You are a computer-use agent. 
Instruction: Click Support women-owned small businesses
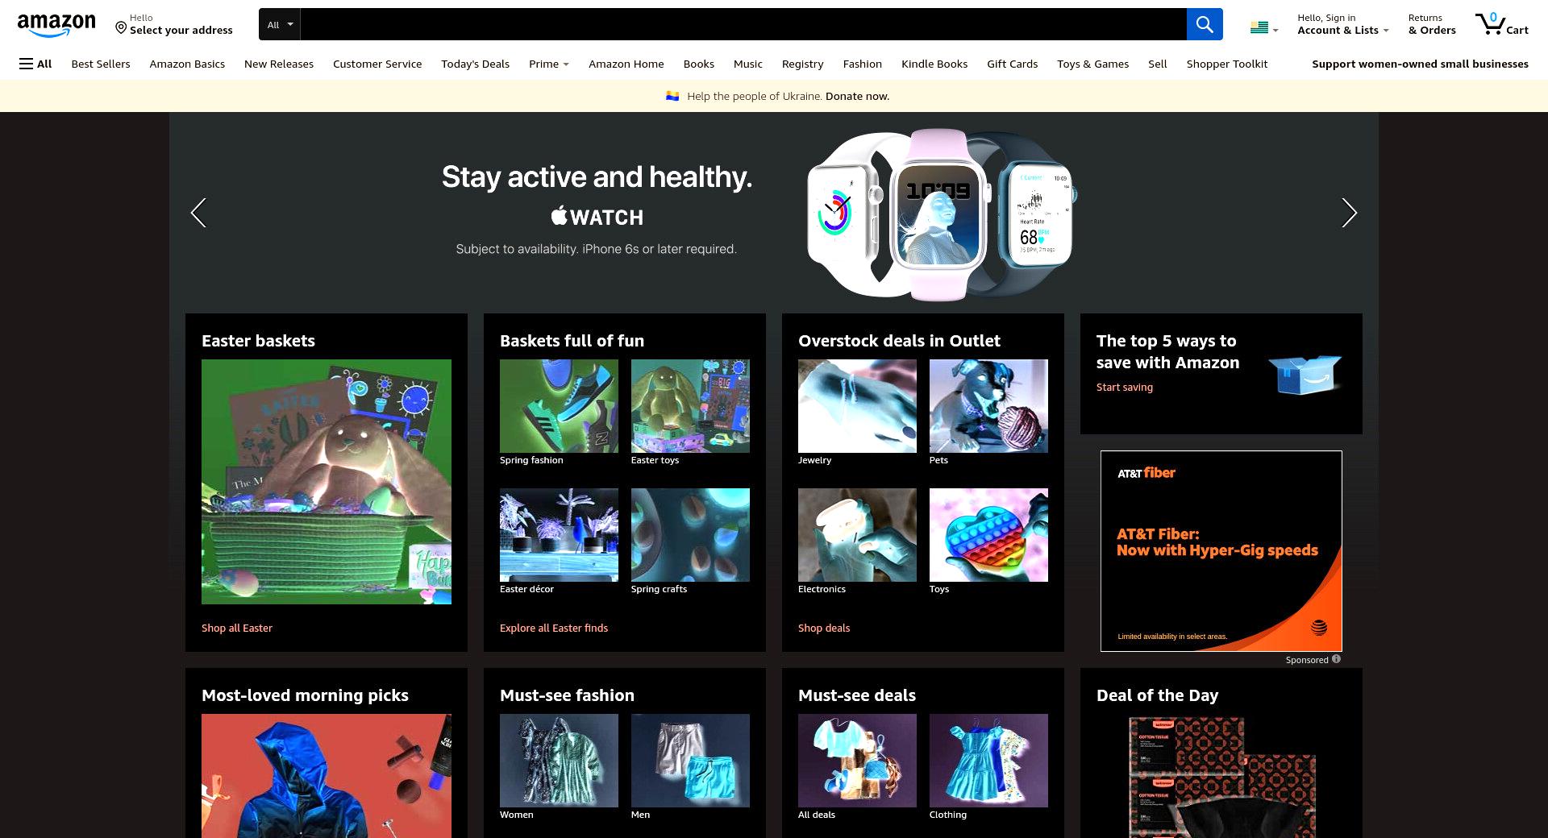pos(1420,64)
